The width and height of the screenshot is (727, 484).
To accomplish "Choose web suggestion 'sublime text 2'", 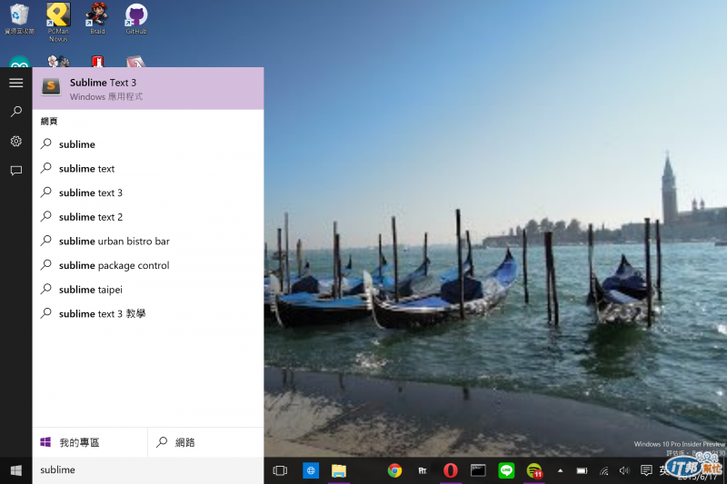I will [x=148, y=217].
